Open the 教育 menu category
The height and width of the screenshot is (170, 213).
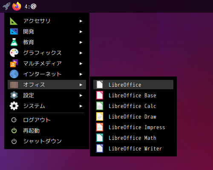[47, 42]
